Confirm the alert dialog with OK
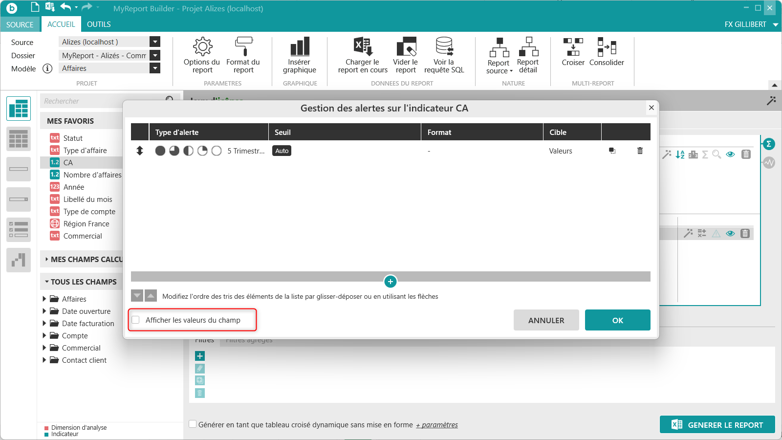 point(617,320)
